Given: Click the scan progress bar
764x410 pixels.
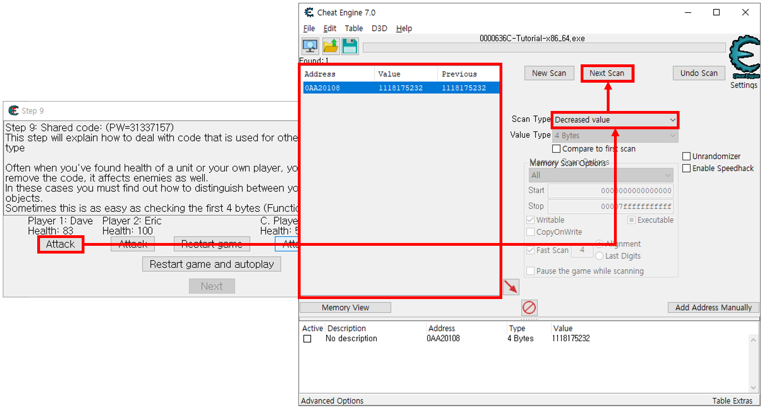Looking at the screenshot, I should point(544,48).
